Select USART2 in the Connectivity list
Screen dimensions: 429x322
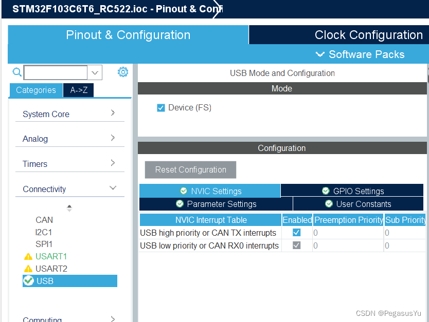pyautogui.click(x=51, y=269)
